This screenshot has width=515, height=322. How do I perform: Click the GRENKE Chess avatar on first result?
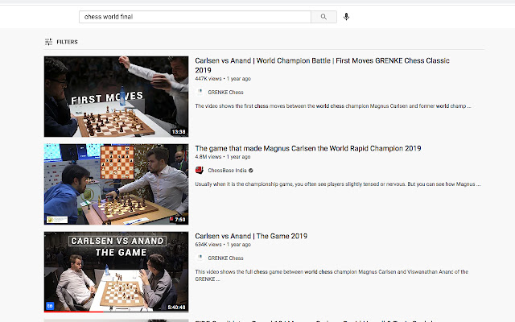[199, 92]
